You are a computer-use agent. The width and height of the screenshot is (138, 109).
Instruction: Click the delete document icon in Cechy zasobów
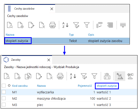point(42,25)
